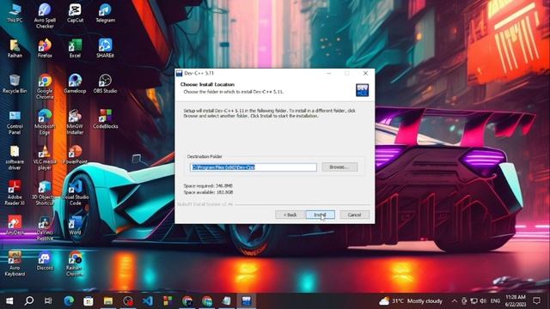Open taskbar Search

coord(29,301)
